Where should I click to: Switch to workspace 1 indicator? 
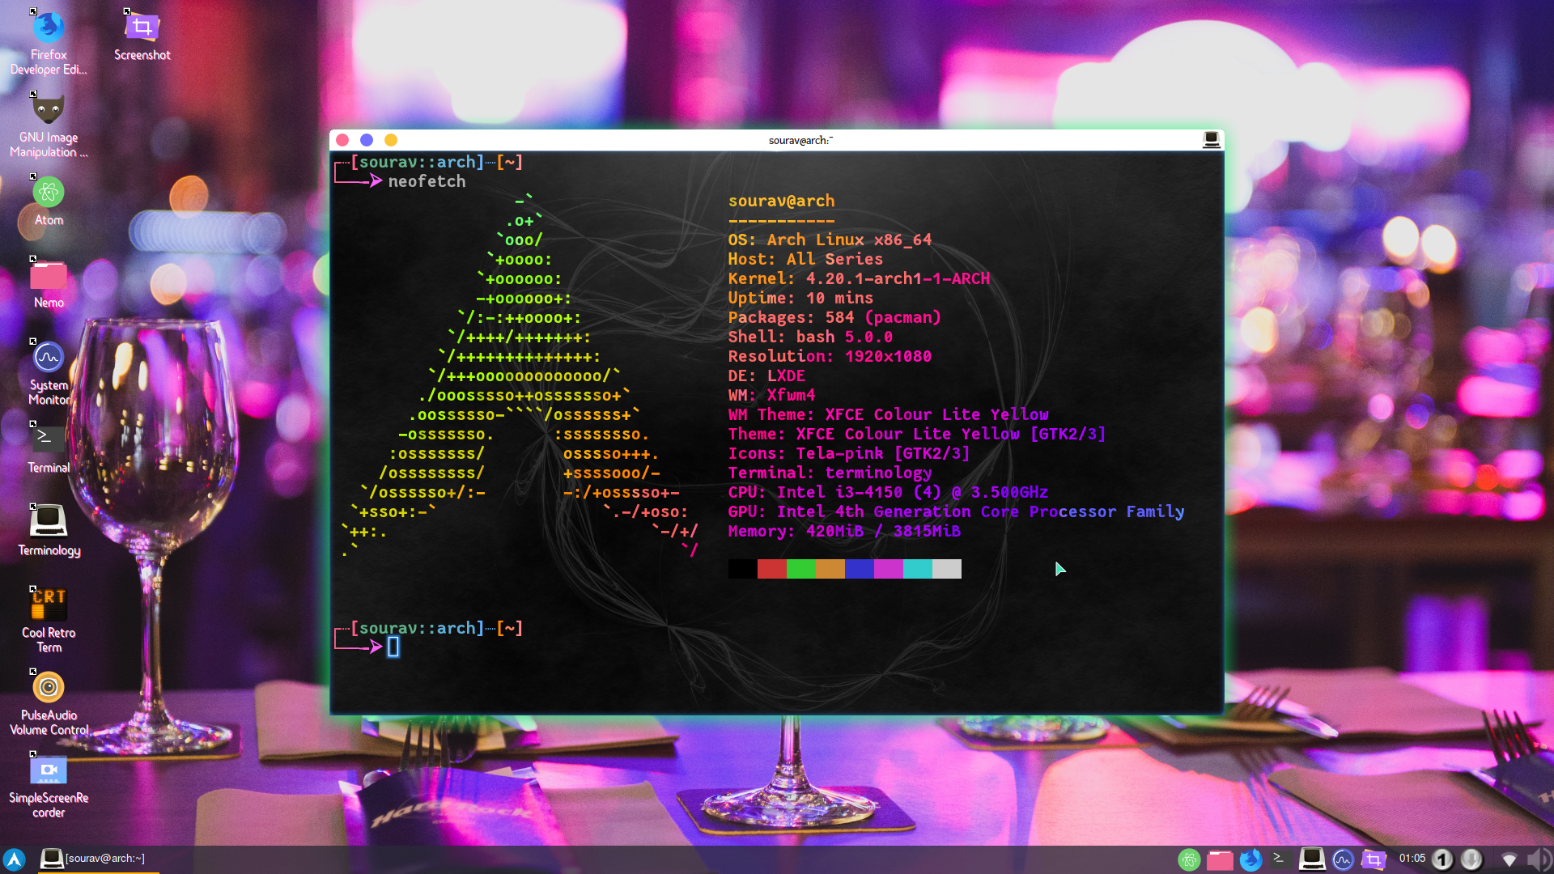(x=1442, y=859)
